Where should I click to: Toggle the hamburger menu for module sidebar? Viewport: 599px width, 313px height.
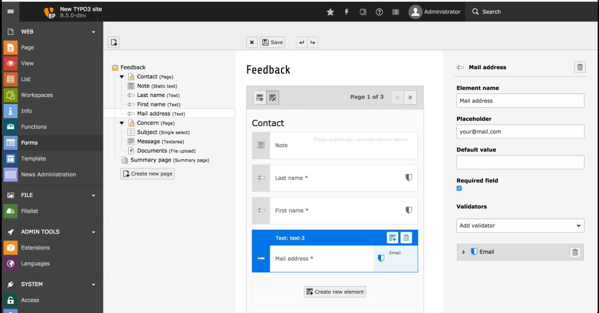[x=11, y=11]
